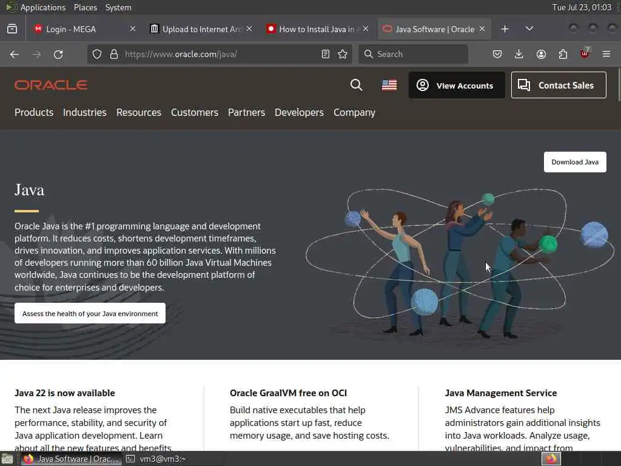Image resolution: width=621 pixels, height=466 pixels.
Task: Close the Java Software | Oracle tab
Action: 482,29
